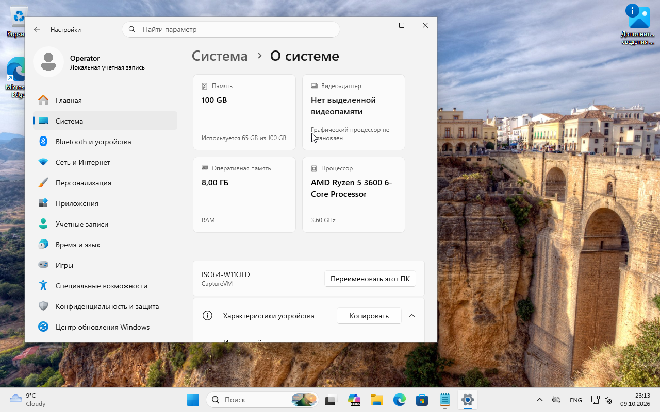Click the Учетные записи person icon

coord(43,224)
